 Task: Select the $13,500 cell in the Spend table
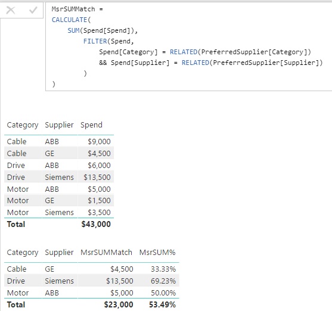pos(97,177)
